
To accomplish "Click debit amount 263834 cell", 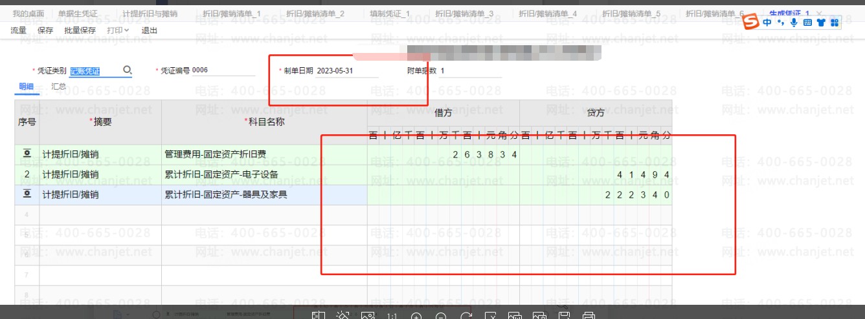I will click(x=444, y=154).
